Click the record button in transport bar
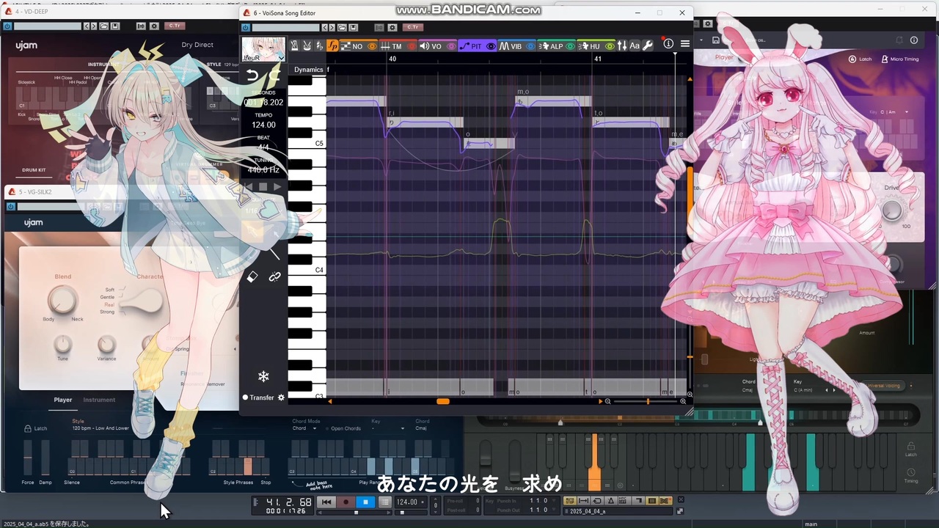The width and height of the screenshot is (939, 528). pyautogui.click(x=346, y=502)
